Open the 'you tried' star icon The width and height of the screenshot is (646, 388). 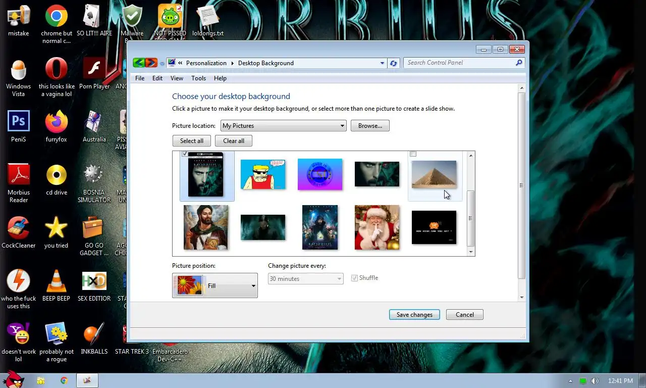[56, 228]
